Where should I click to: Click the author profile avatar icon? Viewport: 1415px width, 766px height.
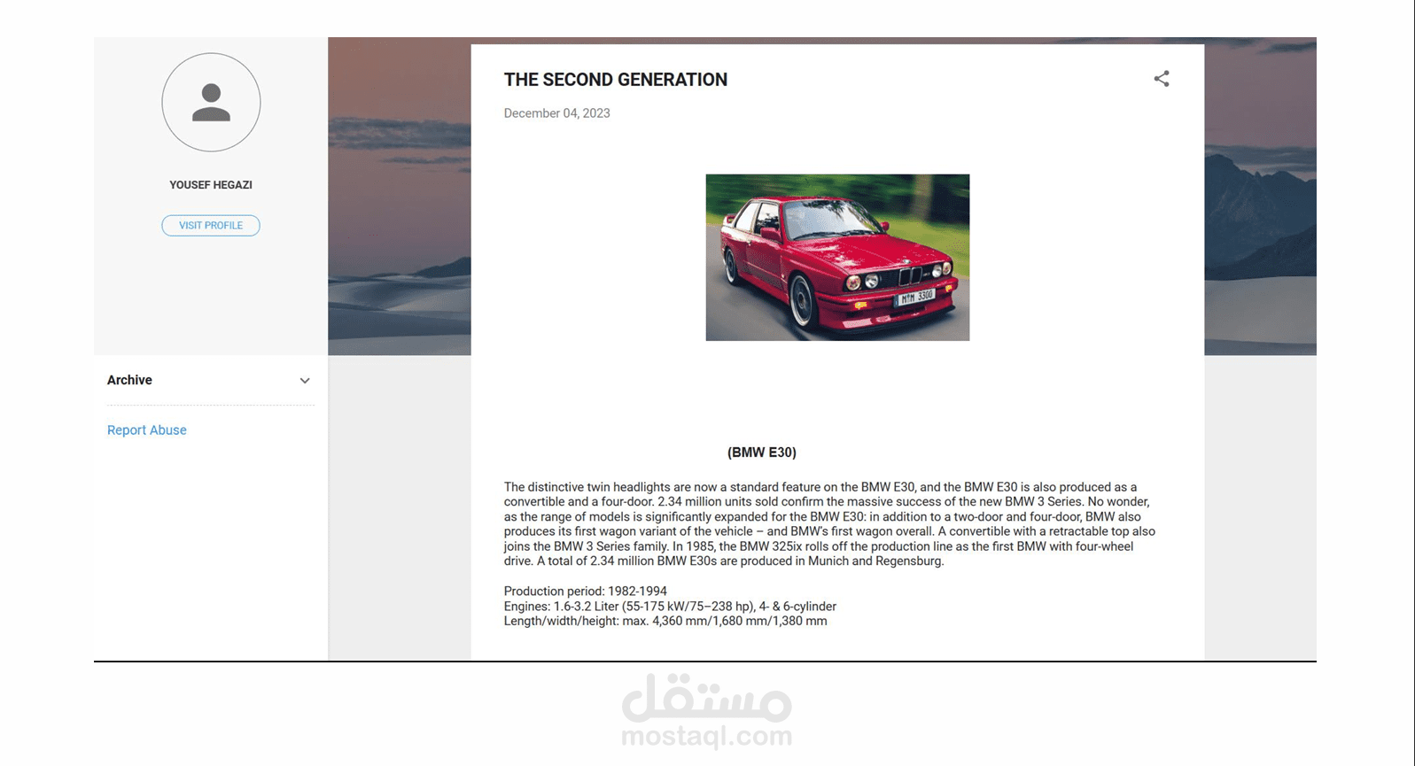[x=211, y=102]
